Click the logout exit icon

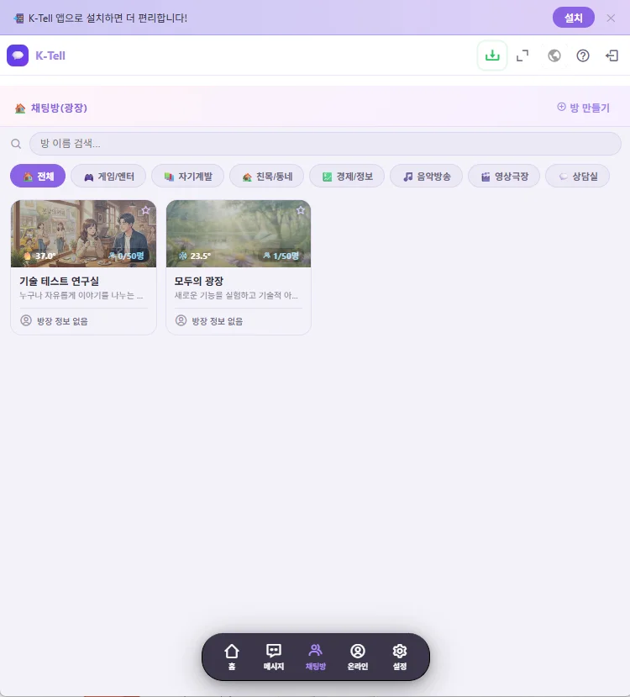612,55
